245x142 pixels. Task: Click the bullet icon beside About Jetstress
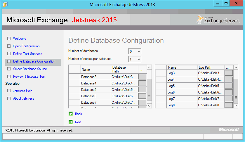9,98
